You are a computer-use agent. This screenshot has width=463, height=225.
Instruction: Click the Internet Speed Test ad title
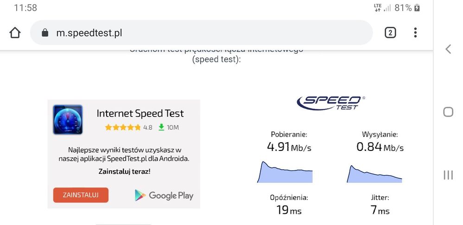[x=140, y=113]
